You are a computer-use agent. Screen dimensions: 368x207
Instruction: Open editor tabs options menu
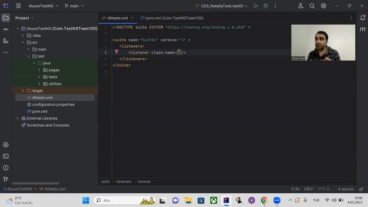coord(351,18)
